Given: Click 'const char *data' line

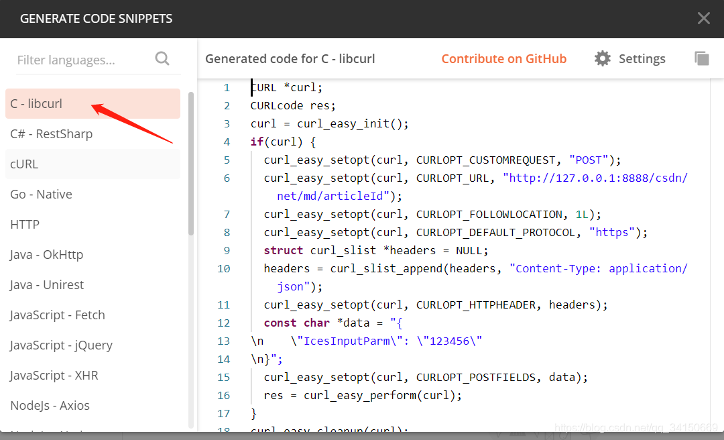Looking at the screenshot, I should (333, 323).
